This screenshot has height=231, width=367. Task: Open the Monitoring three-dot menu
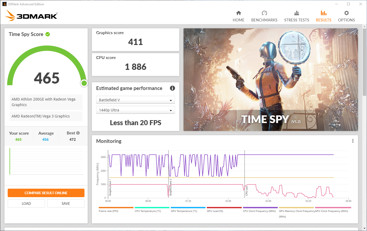(x=353, y=141)
